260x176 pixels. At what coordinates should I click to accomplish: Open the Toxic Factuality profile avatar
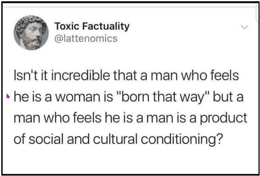click(x=31, y=33)
